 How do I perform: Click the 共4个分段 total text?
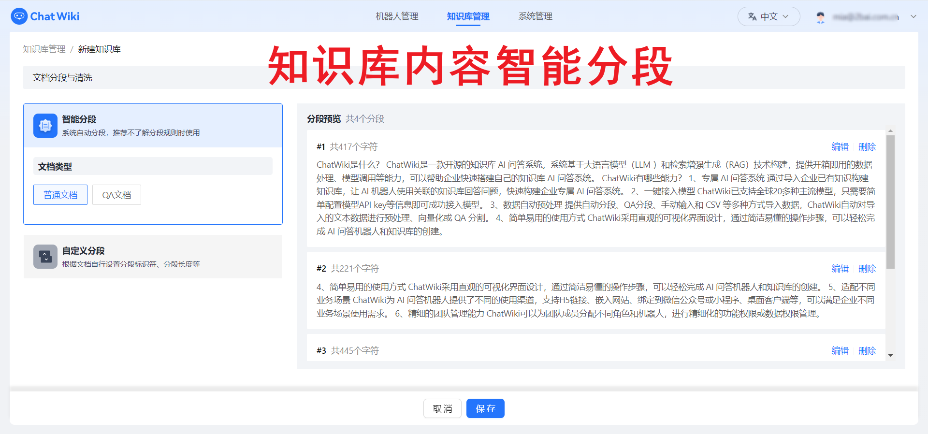pyautogui.click(x=365, y=118)
